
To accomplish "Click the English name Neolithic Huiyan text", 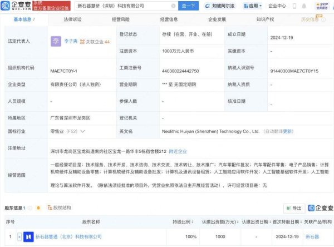I will point(210,131).
